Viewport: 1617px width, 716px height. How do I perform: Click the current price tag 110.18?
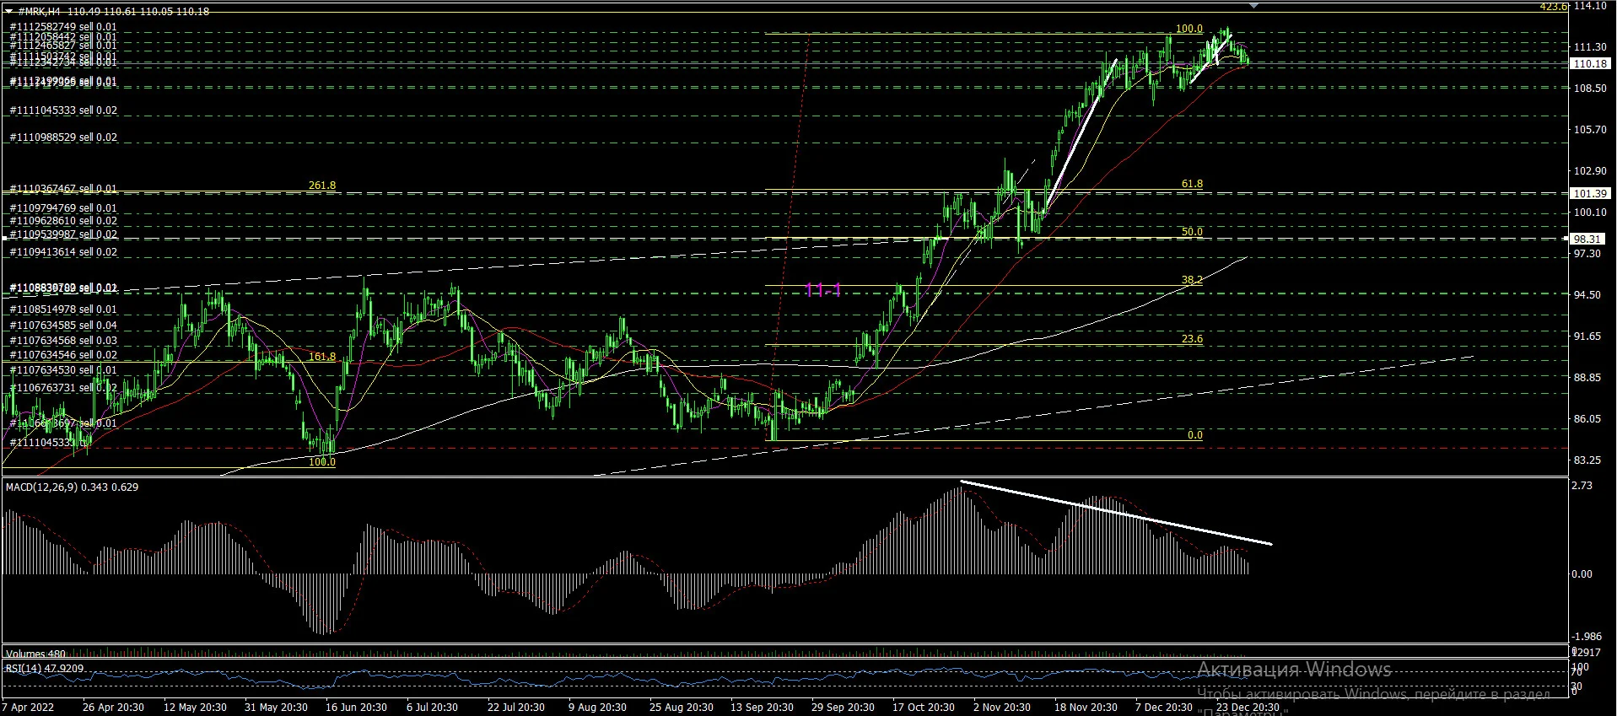[x=1590, y=63]
